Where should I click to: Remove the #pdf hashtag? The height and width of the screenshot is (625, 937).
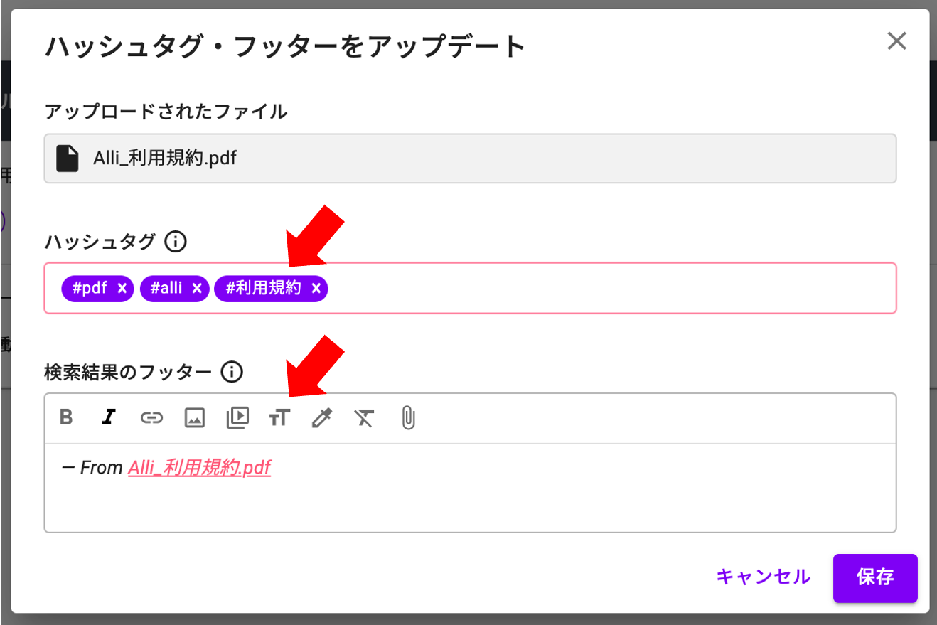pos(122,288)
